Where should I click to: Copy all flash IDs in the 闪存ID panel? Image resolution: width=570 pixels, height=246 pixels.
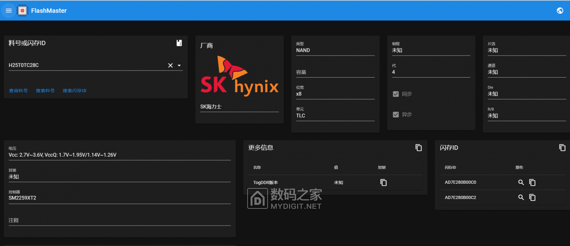coord(562,147)
